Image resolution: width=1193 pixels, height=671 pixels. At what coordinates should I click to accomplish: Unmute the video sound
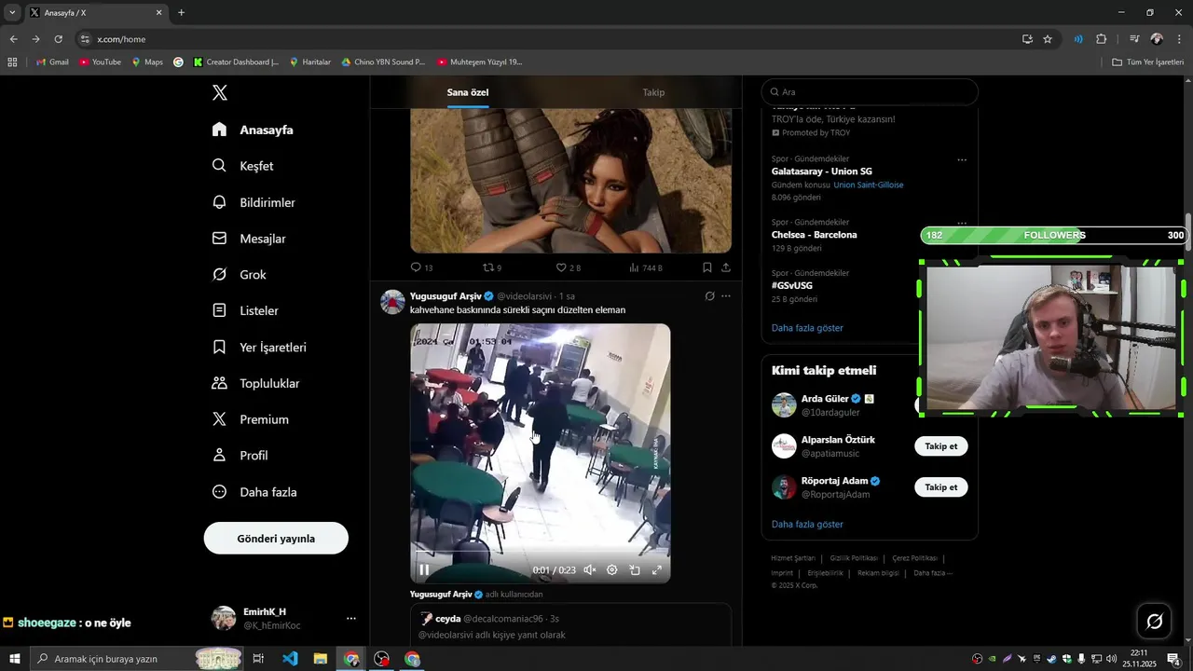(x=590, y=569)
